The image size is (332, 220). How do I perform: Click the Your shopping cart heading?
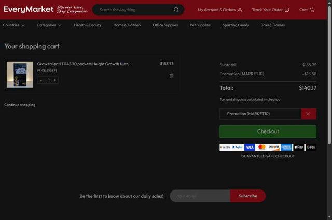(x=32, y=46)
